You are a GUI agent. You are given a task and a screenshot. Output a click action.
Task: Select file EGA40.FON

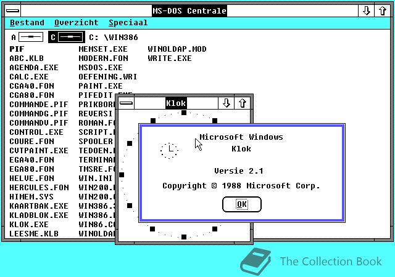(x=31, y=160)
